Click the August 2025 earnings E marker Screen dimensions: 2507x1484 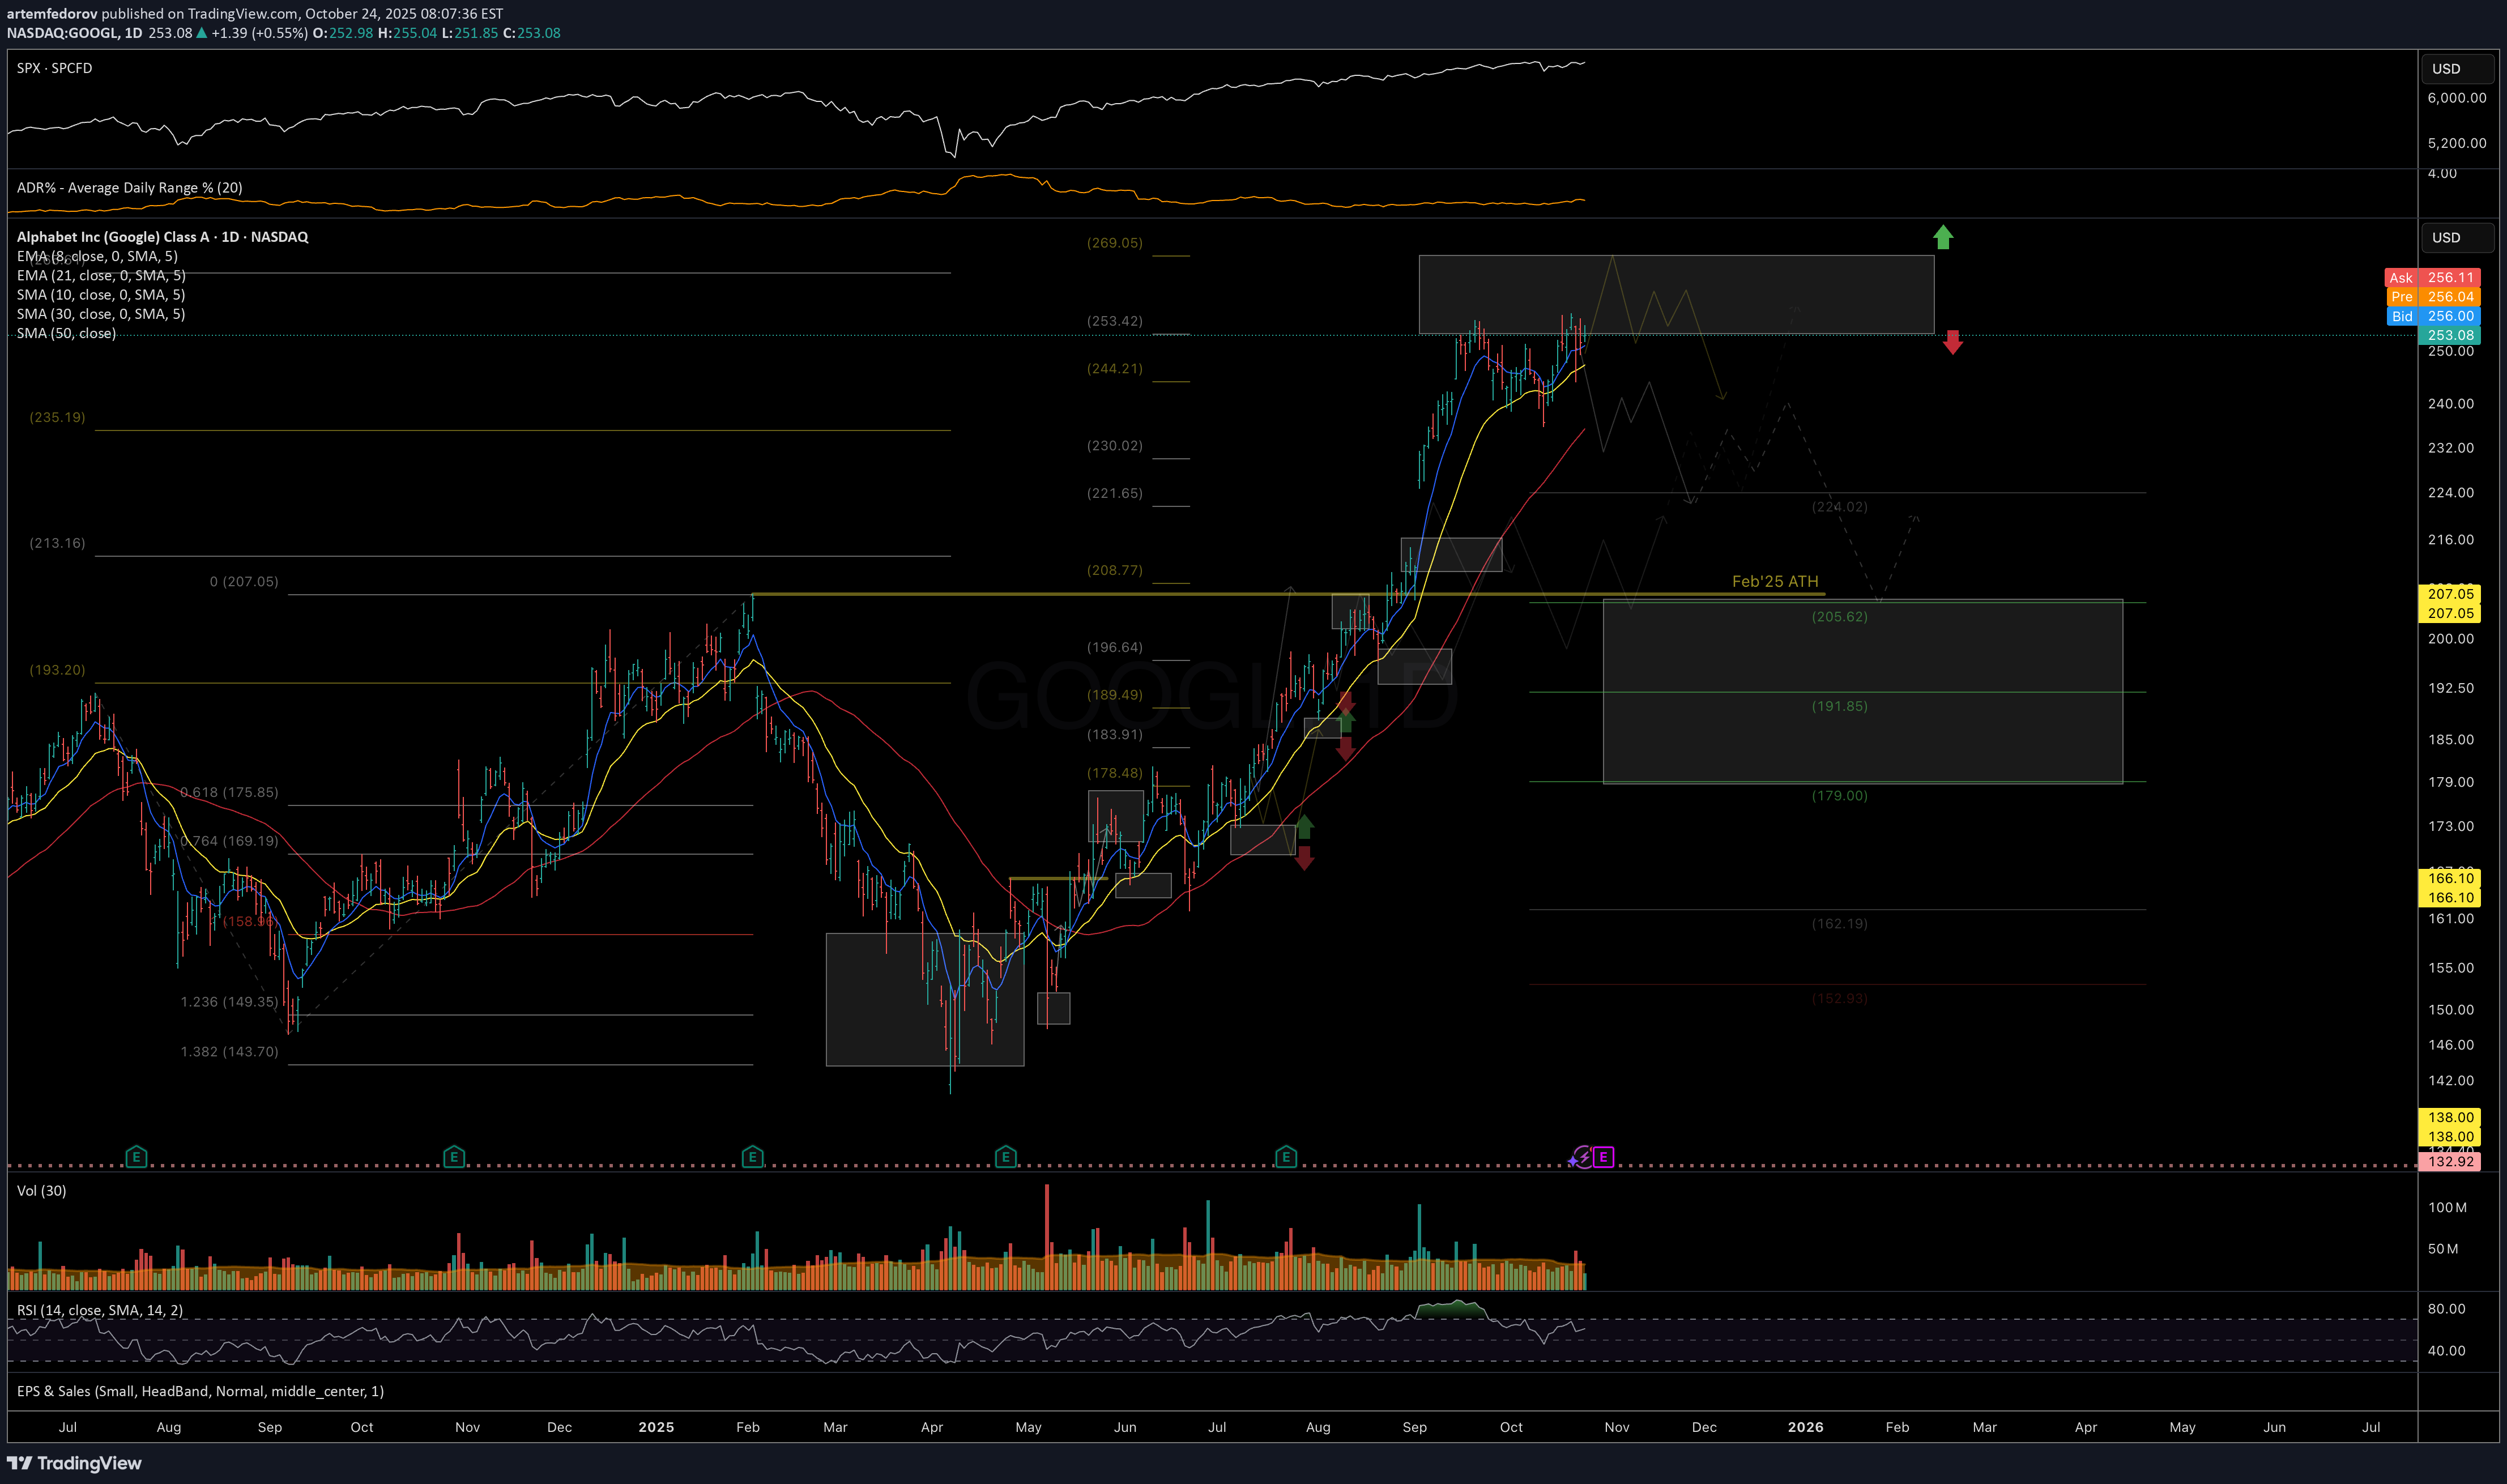click(x=1285, y=1157)
